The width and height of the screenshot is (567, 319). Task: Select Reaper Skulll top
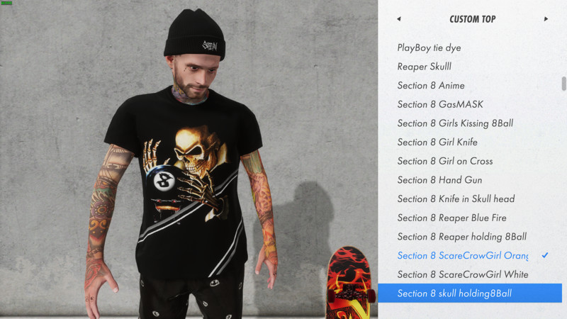click(424, 67)
